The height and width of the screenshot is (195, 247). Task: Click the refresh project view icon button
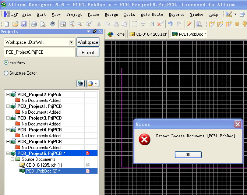point(81,83)
